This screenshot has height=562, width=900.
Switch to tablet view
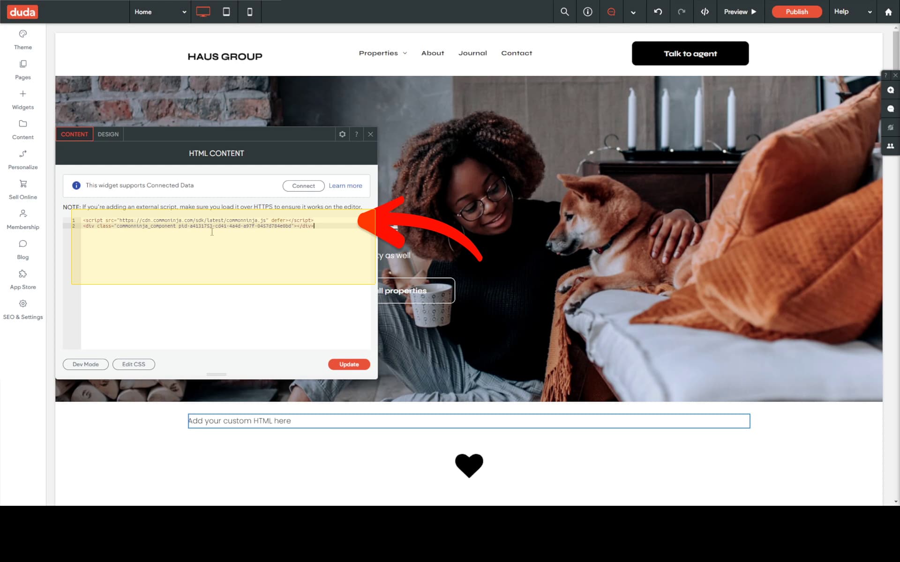[x=226, y=12]
